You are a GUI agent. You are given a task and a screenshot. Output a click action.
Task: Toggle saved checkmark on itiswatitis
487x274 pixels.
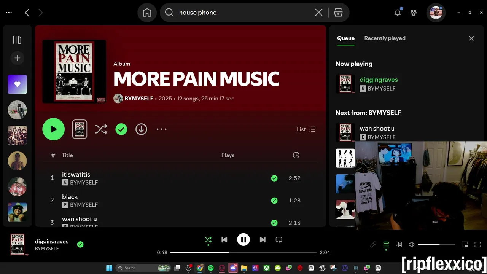[274, 178]
